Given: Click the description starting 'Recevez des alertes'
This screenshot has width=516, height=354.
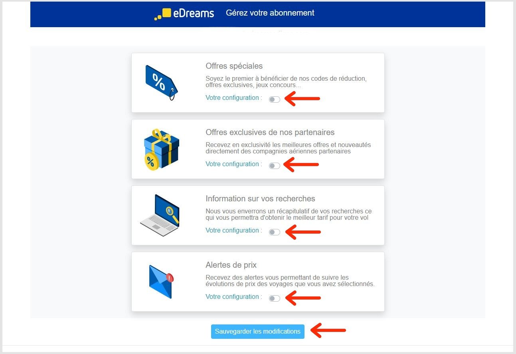Looking at the screenshot, I should (290, 281).
